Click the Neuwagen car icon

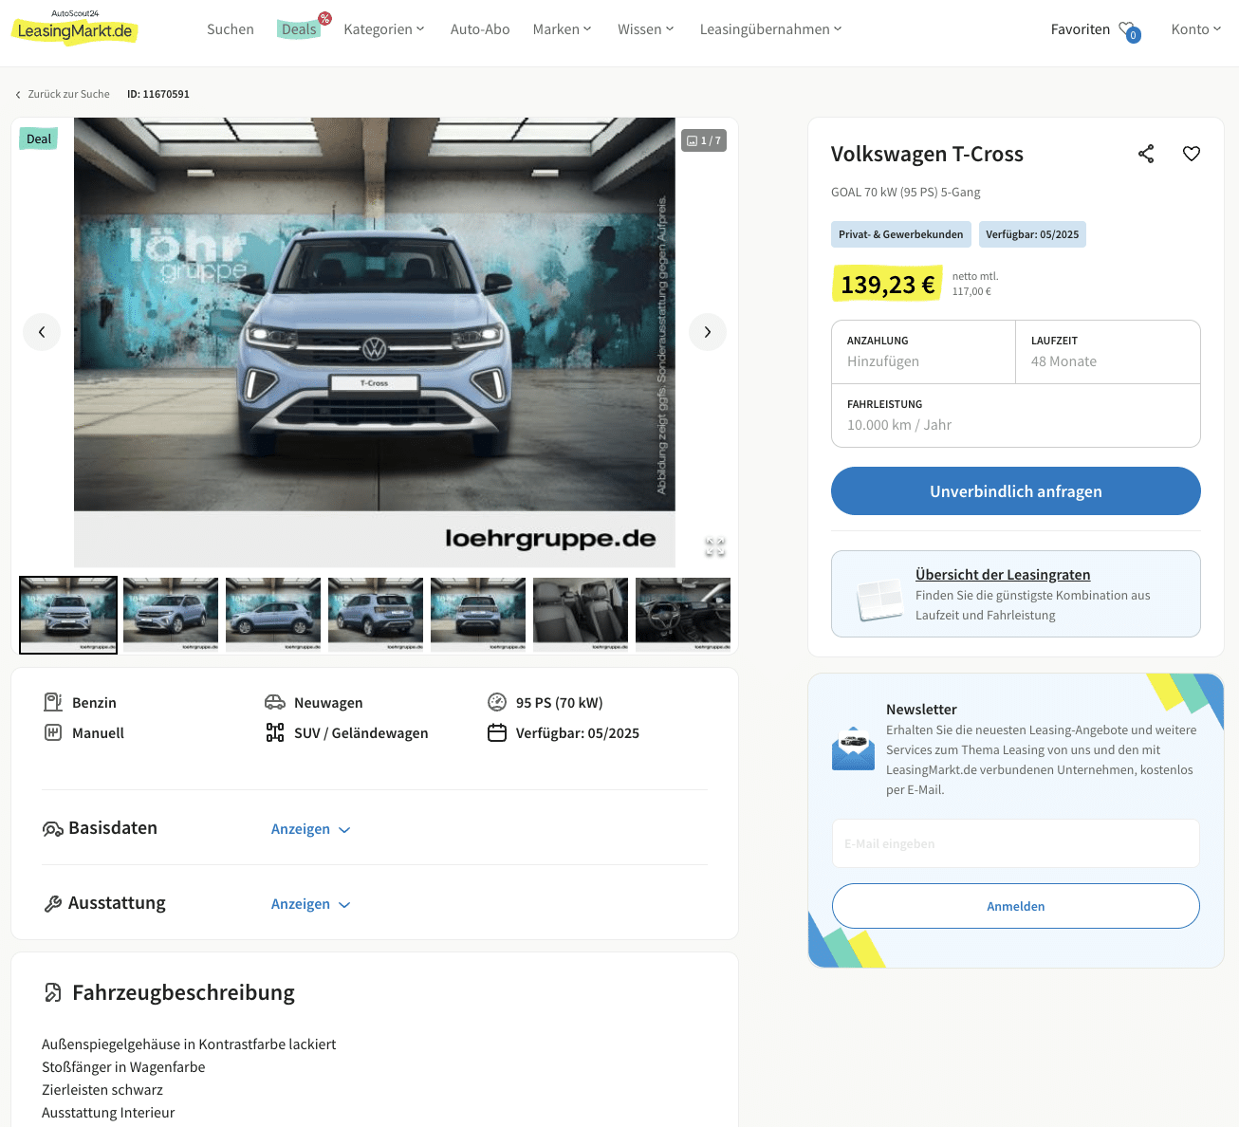tap(275, 702)
